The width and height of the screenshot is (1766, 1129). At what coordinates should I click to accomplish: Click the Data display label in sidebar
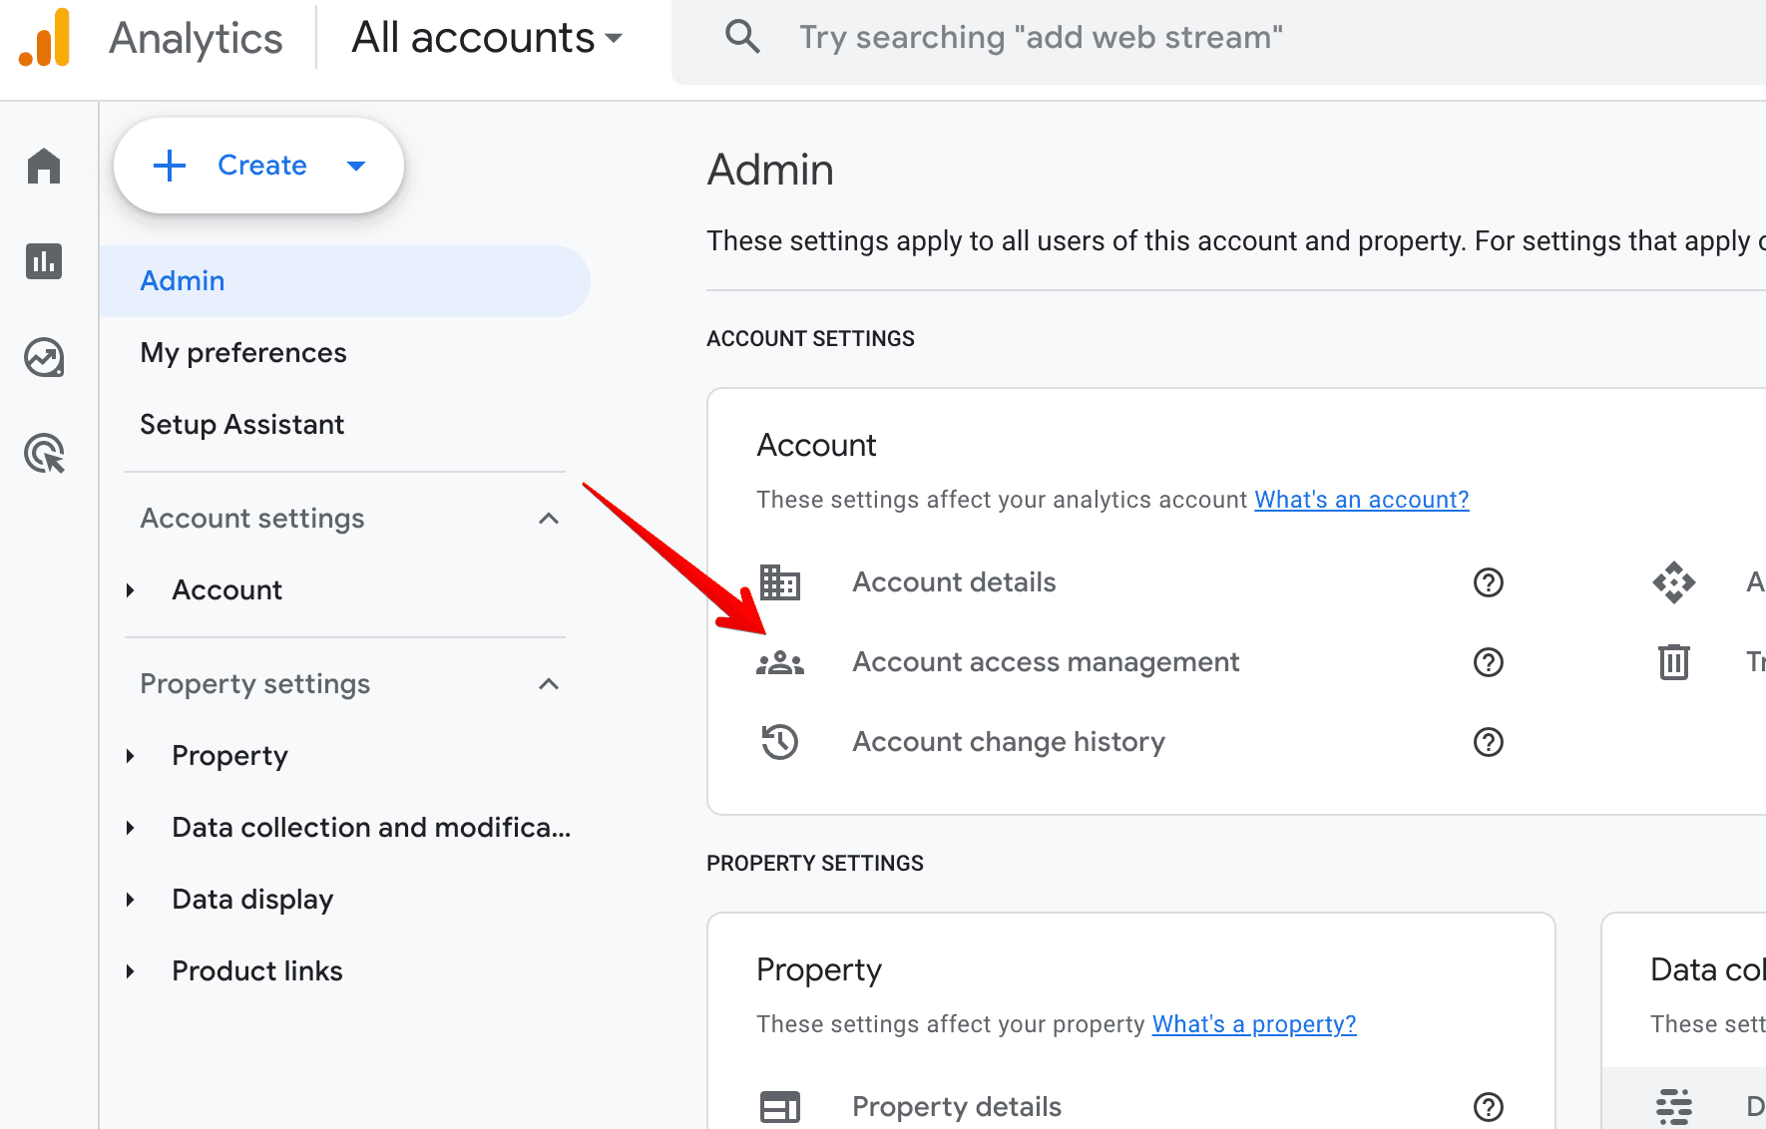(x=252, y=900)
